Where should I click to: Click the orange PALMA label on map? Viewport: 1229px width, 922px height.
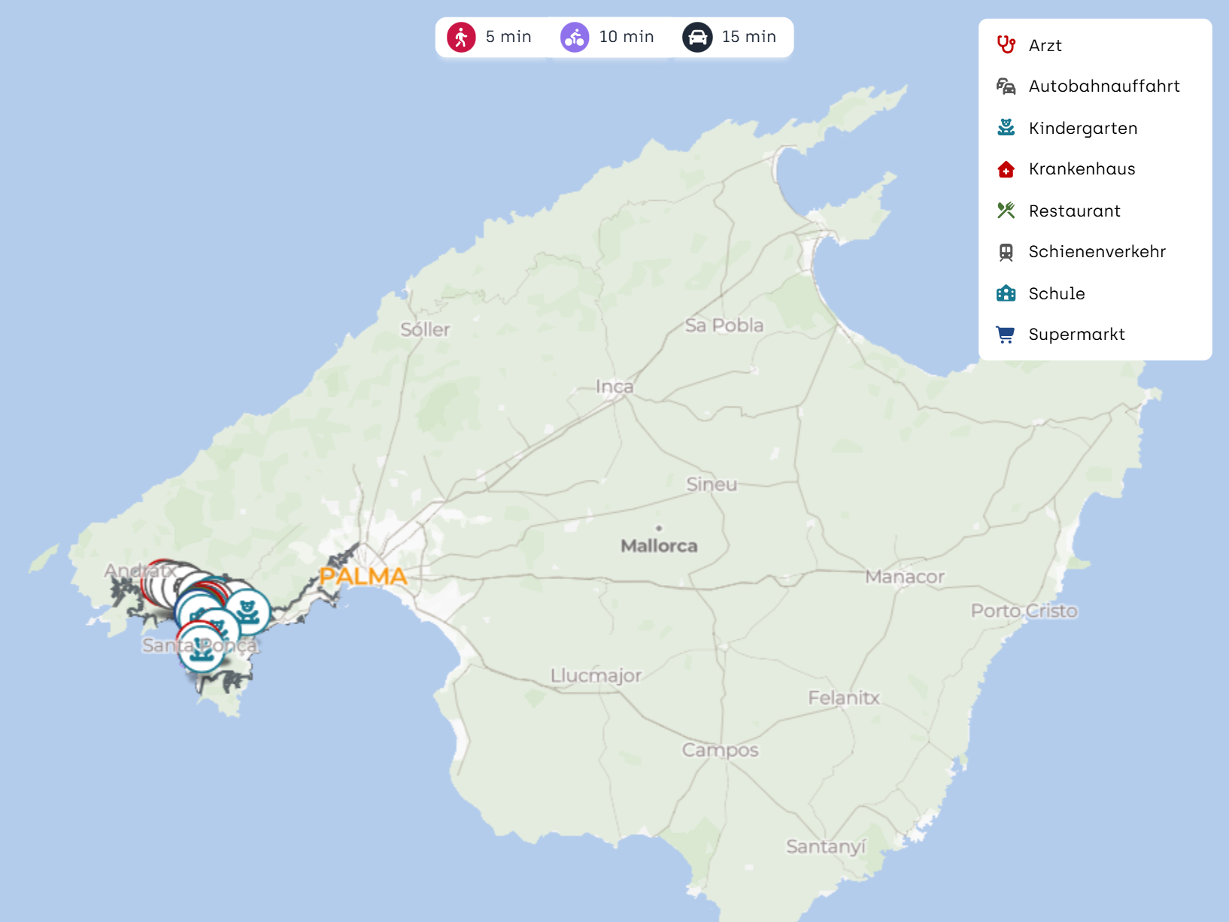(363, 577)
